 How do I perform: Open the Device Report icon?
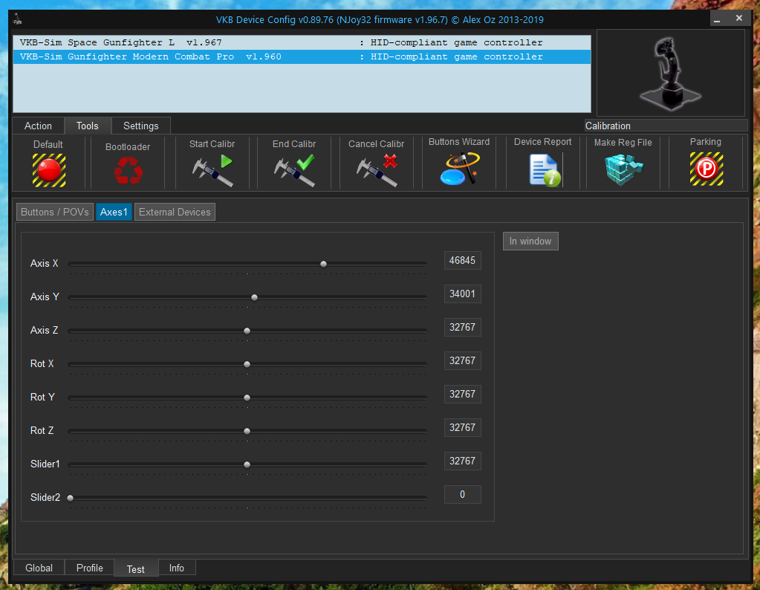tap(543, 169)
